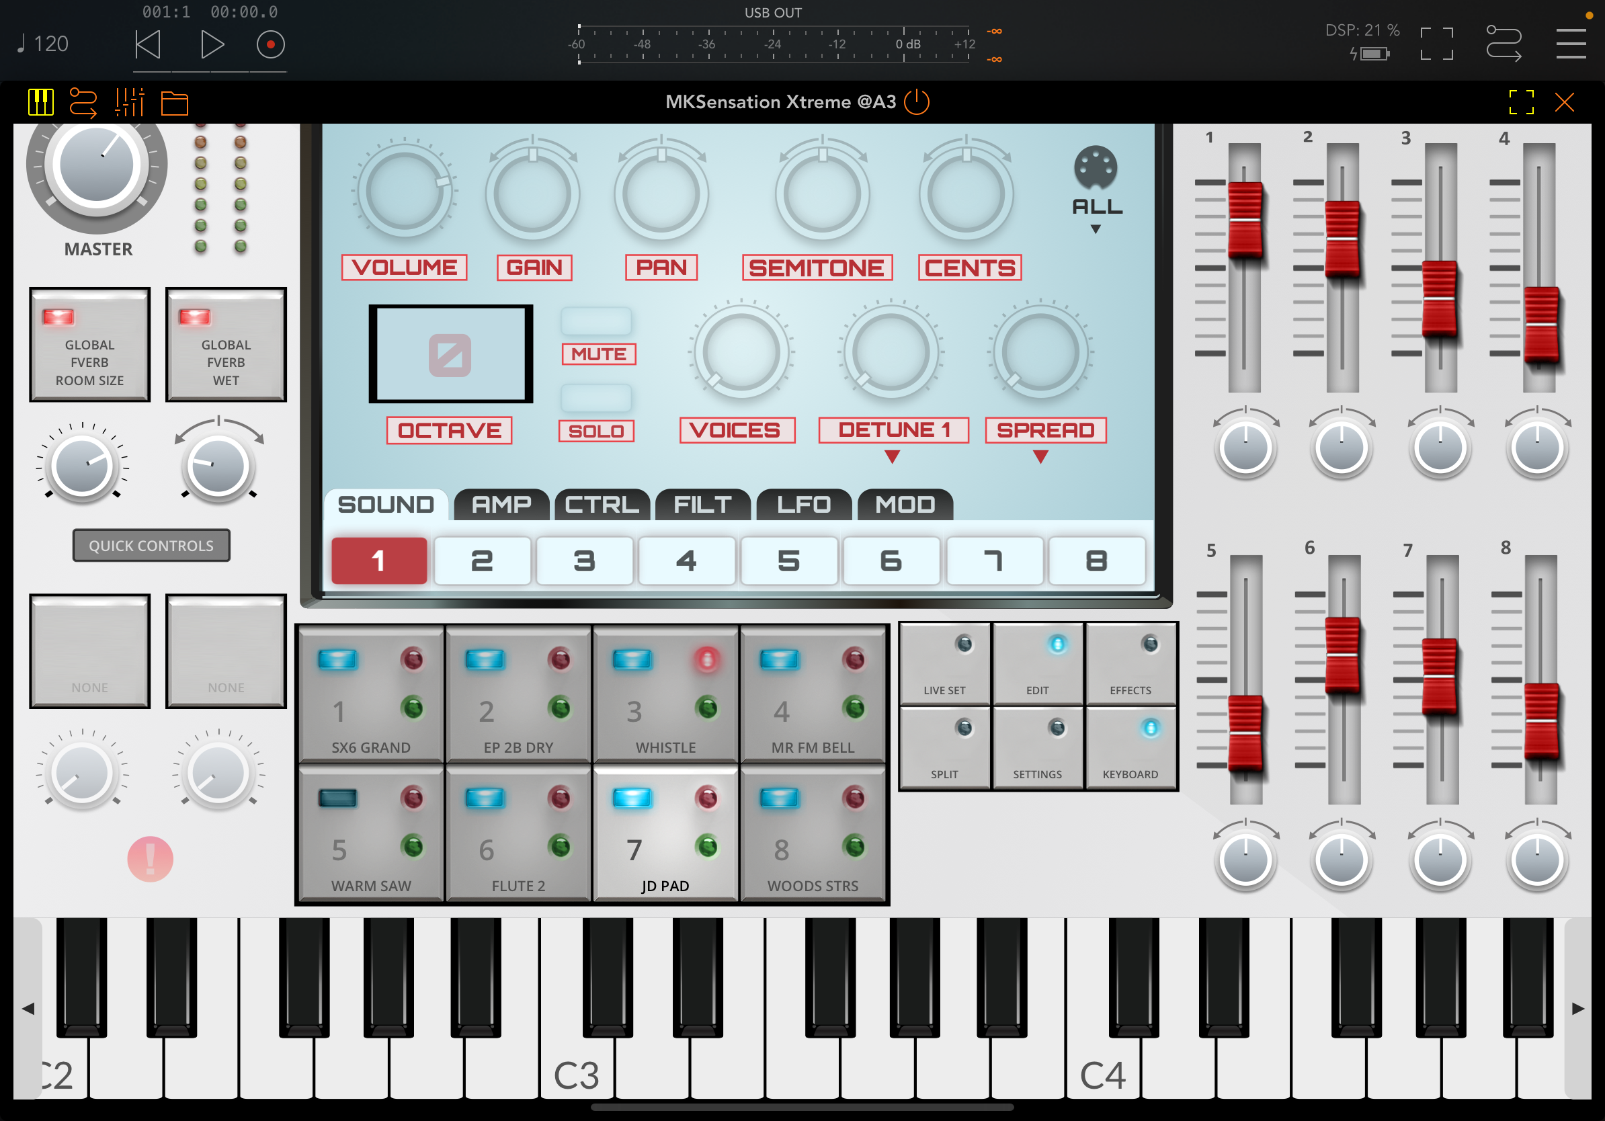
Task: Click the tempo 120 display
Action: point(42,44)
